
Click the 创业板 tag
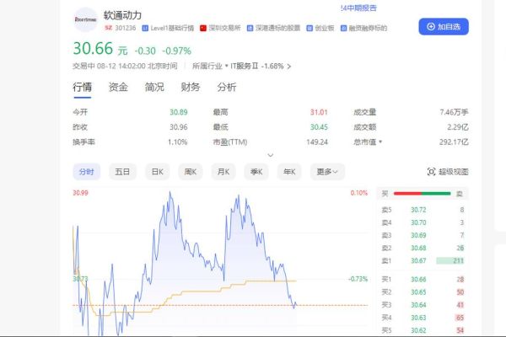[320, 28]
